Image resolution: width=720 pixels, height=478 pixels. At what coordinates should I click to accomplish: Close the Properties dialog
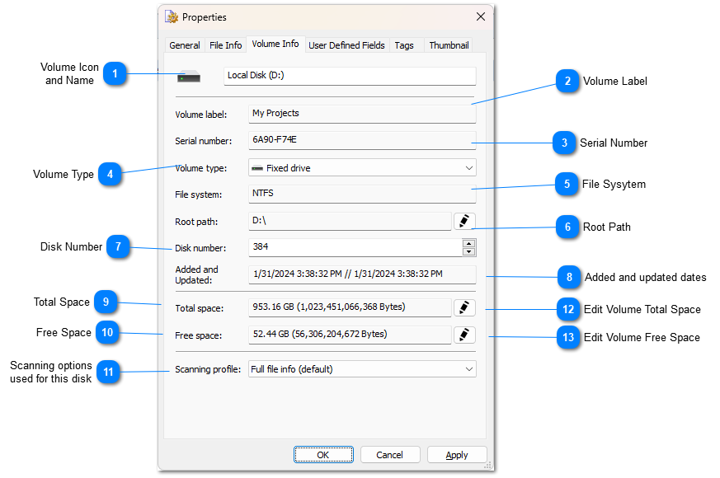pos(480,16)
